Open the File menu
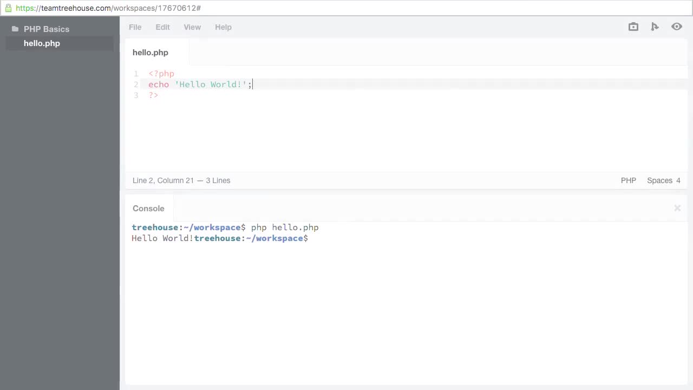The width and height of the screenshot is (693, 390). [x=135, y=27]
